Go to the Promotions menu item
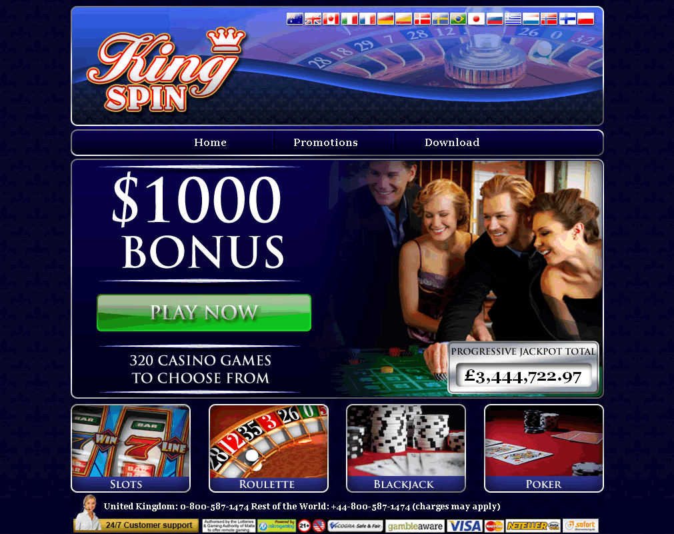Screen dimensions: 674x534 (x=325, y=142)
